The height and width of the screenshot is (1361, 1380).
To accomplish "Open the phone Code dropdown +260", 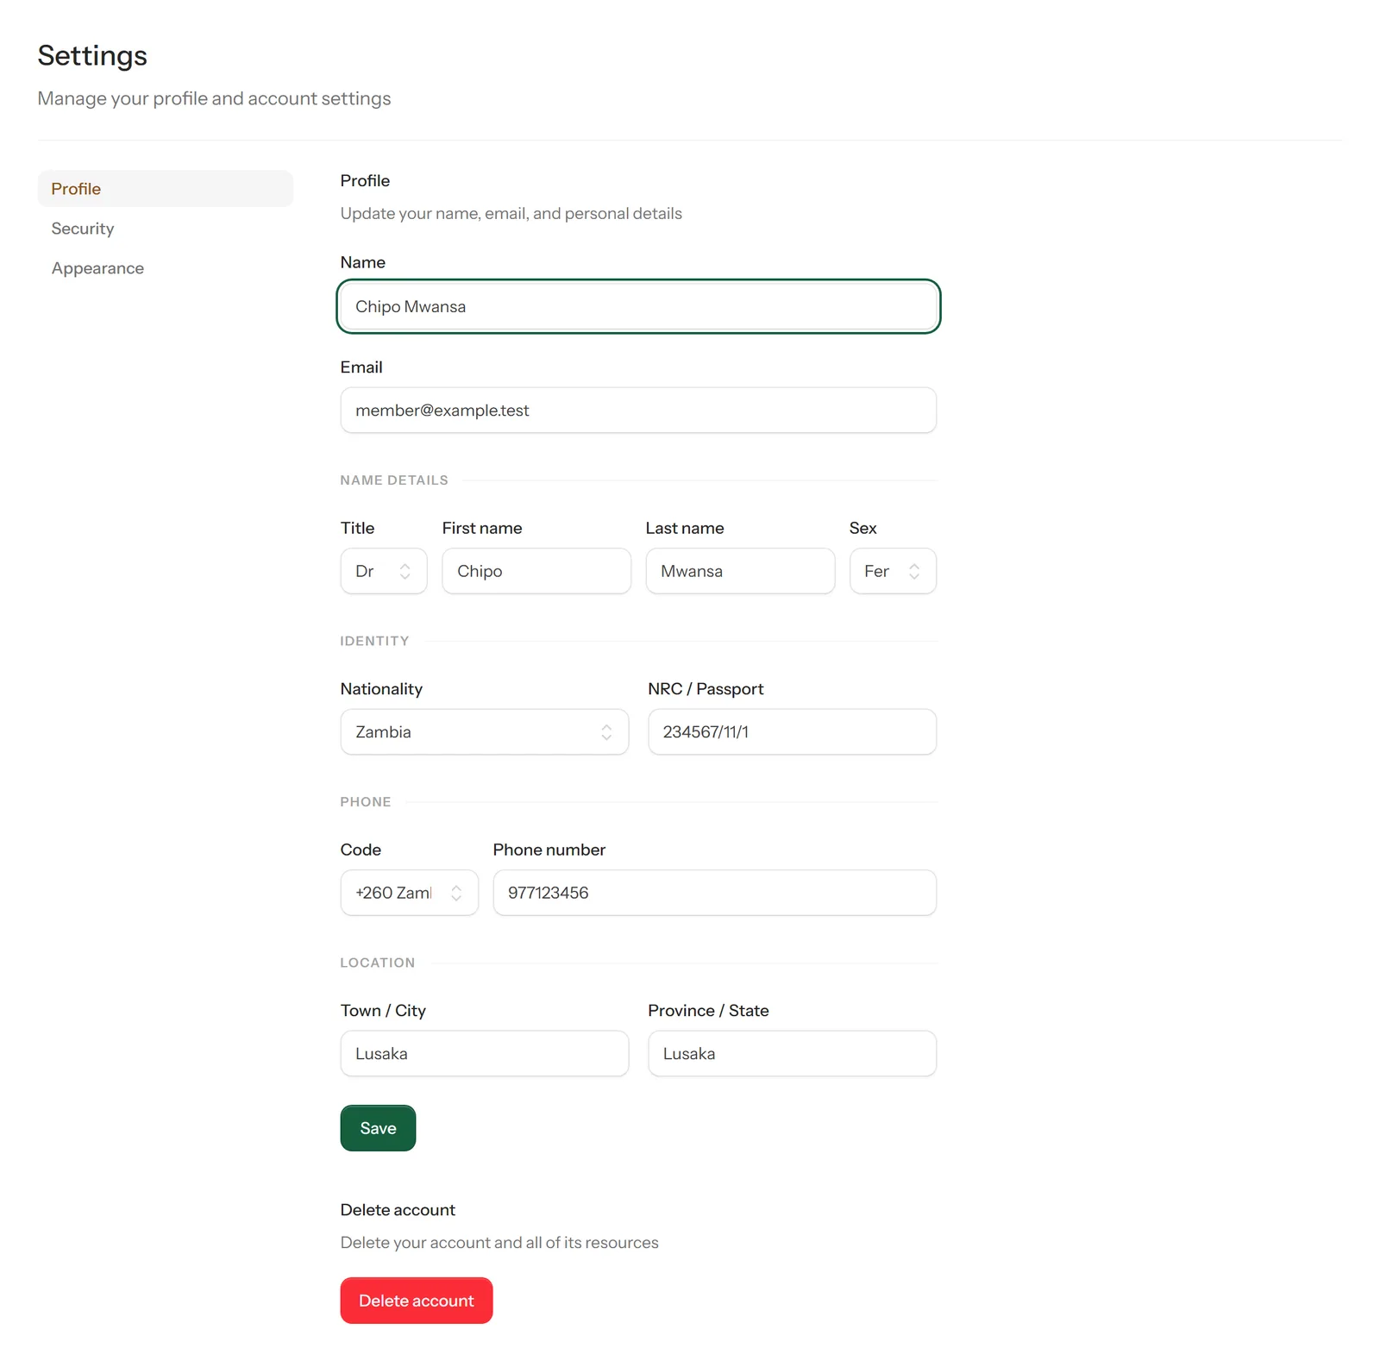I will click(410, 893).
